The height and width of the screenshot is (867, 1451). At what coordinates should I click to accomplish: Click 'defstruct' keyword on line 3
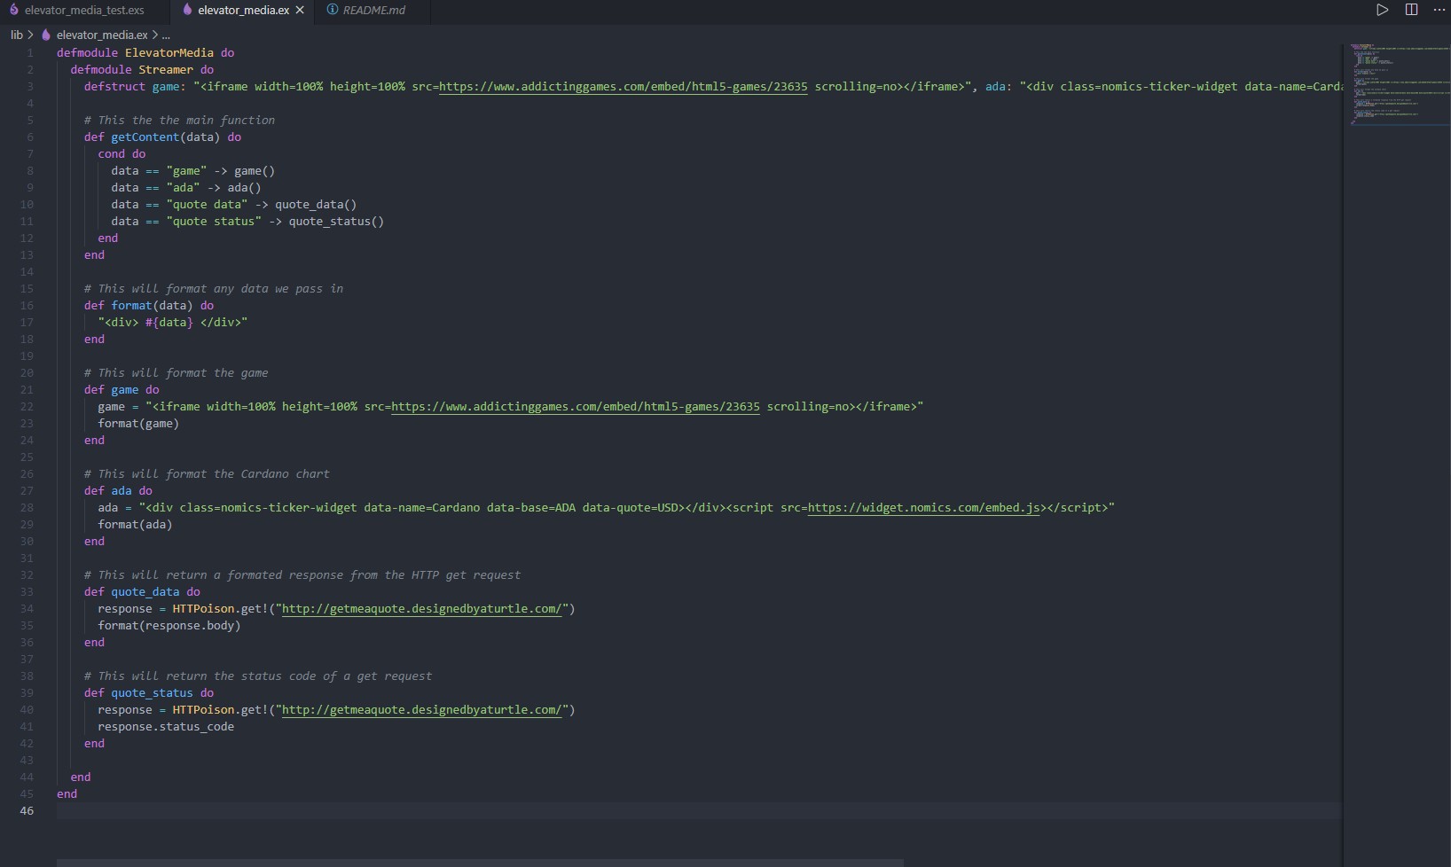coord(114,87)
